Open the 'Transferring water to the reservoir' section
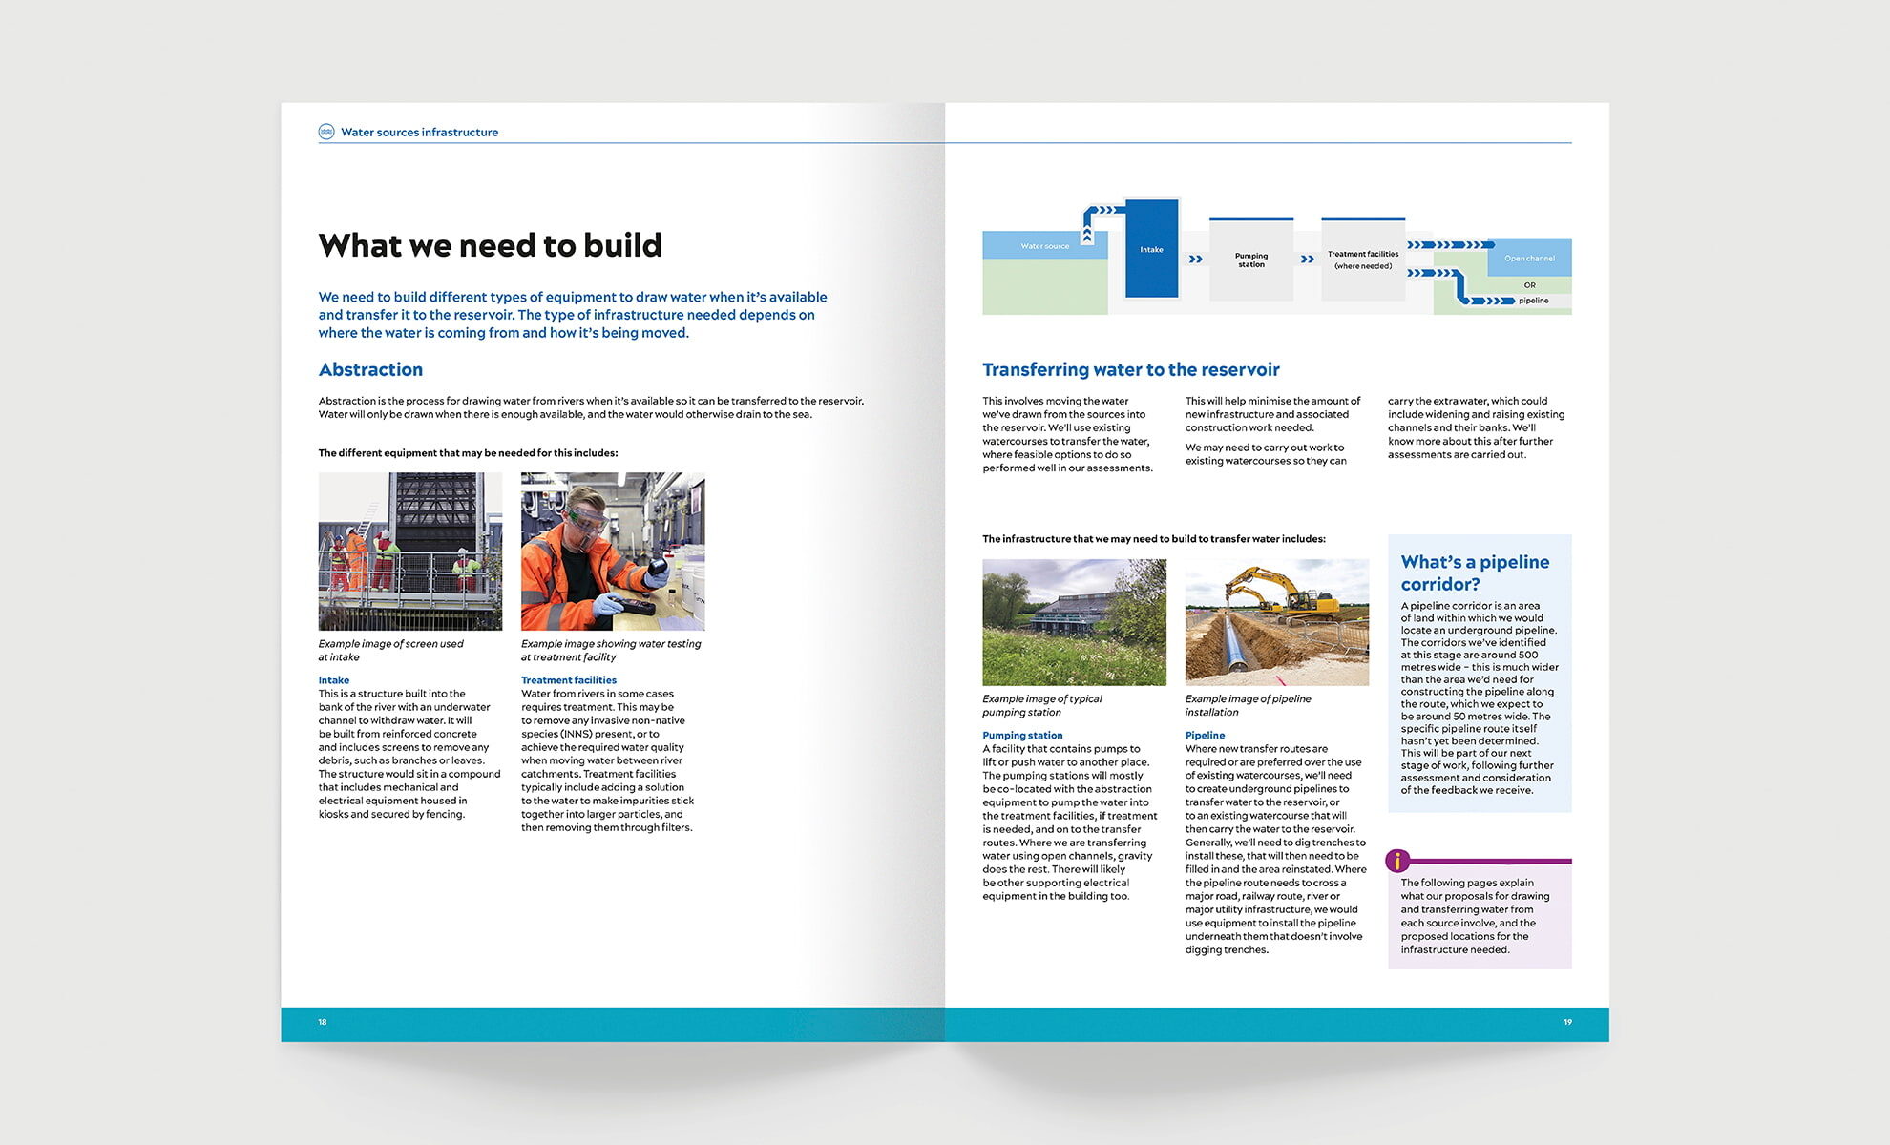This screenshot has height=1145, width=1890. click(x=1132, y=369)
